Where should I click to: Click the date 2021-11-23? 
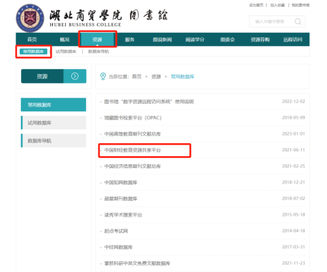point(294,263)
